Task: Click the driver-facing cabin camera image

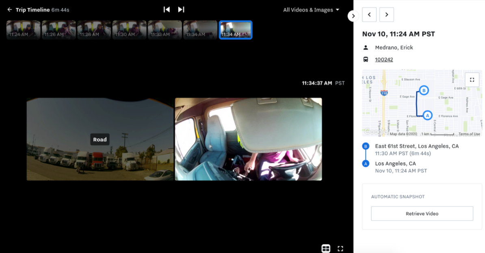Action: point(248,139)
